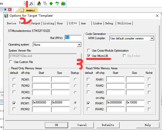Screen dimensions: 162x130
Task: Select ROM1 Startup radio button
Action: (75, 79)
